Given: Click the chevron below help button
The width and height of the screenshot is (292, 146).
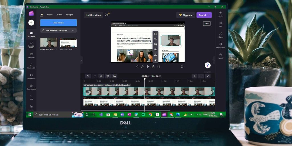Looking at the screenshot, I should [x=208, y=72].
